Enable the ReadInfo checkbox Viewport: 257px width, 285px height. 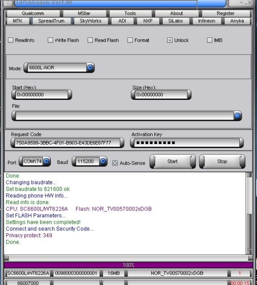11,40
